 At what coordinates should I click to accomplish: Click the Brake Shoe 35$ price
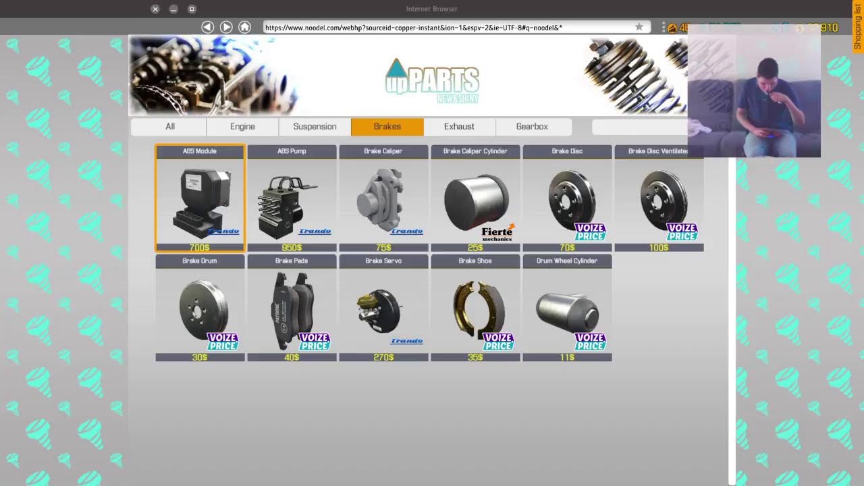click(476, 357)
